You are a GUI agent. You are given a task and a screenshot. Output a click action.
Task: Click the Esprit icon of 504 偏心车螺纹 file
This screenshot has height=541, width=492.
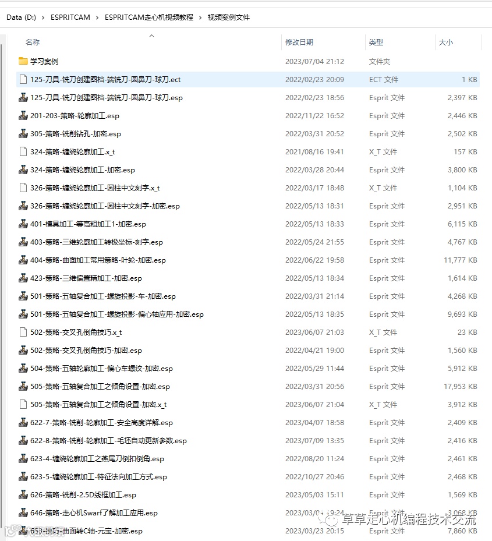[x=23, y=369]
